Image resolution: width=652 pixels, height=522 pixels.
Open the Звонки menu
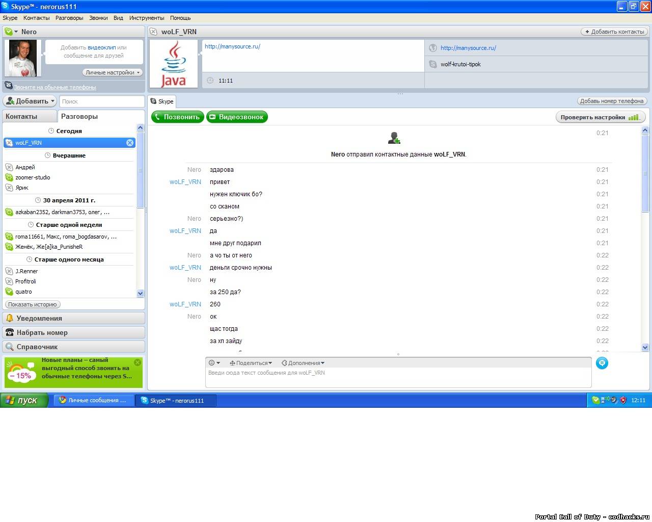pyautogui.click(x=98, y=18)
